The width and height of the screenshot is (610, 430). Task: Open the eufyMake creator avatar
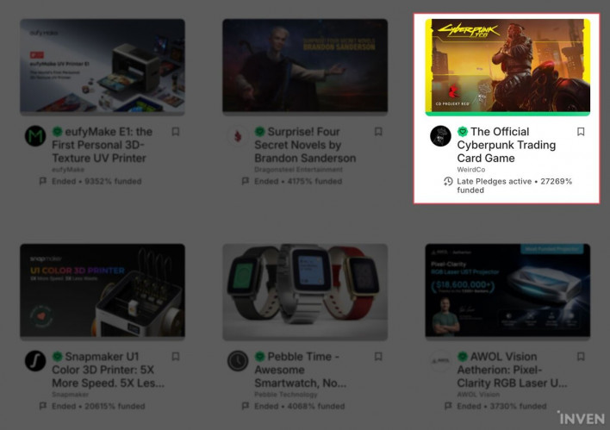point(35,136)
